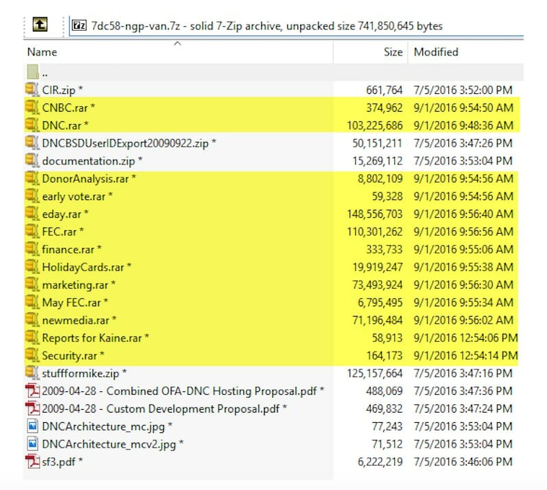
Task: Click modified date 9/1/2016 9:48:36 AM
Action: tap(463, 125)
